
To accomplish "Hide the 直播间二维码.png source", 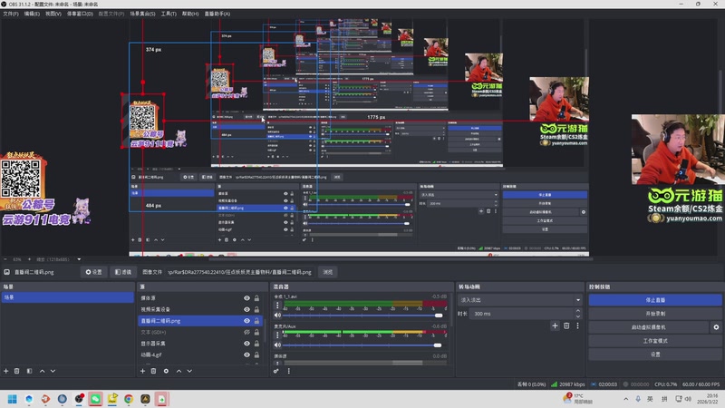I will tap(246, 321).
